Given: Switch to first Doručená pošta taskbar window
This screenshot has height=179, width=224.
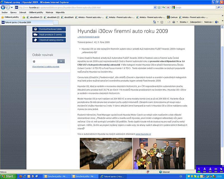Looking at the screenshot, I should pos(57,176).
